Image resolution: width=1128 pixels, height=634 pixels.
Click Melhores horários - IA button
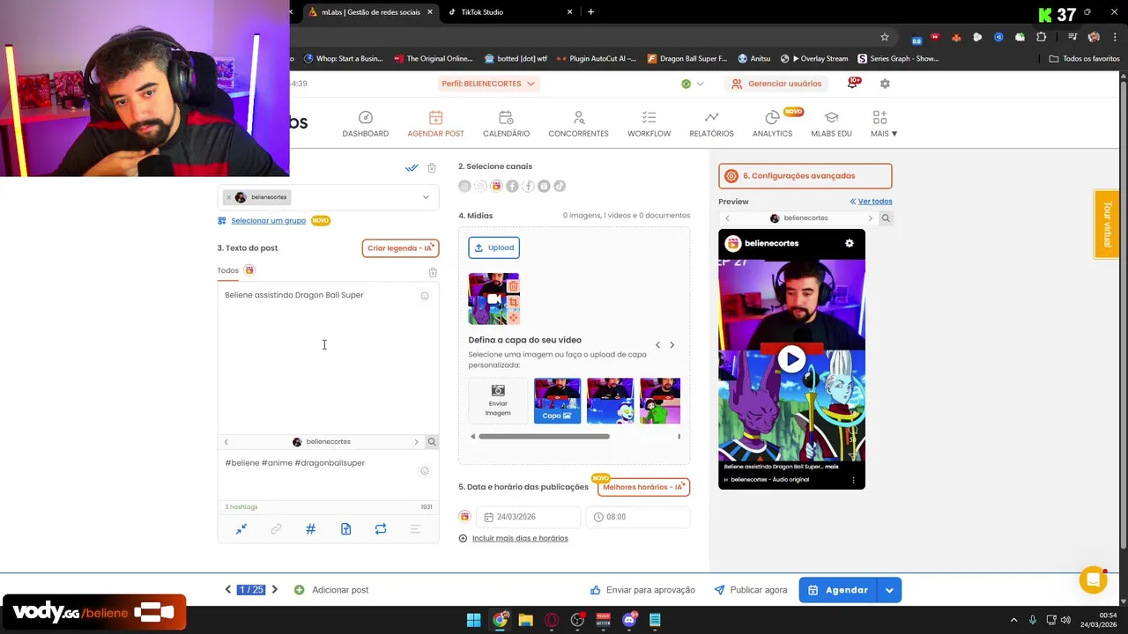pos(643,487)
